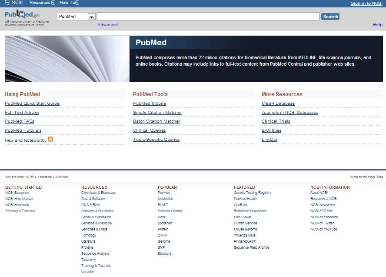
Task: Open Taxonomy footer link
Action: (x=88, y=260)
